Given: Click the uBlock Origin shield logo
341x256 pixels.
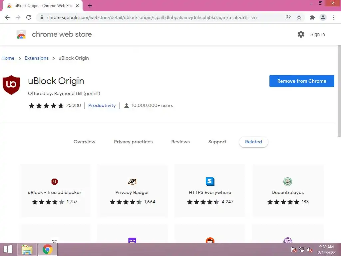Looking at the screenshot, I should 11,85.
